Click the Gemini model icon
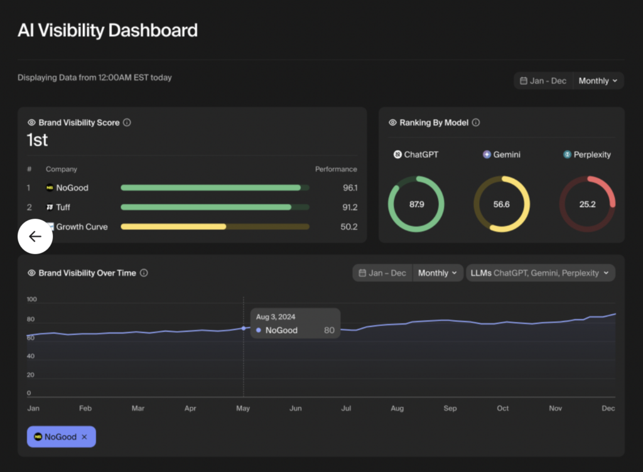The image size is (643, 472). (x=488, y=154)
